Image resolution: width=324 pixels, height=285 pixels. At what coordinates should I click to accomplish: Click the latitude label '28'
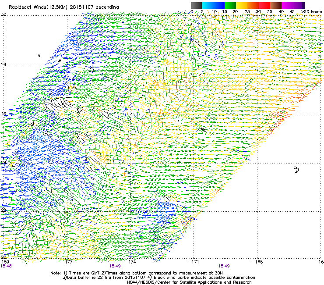click(4, 65)
